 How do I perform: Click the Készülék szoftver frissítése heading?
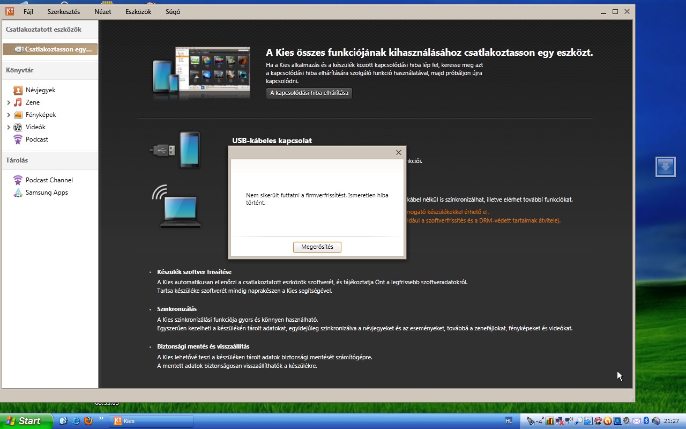click(194, 272)
